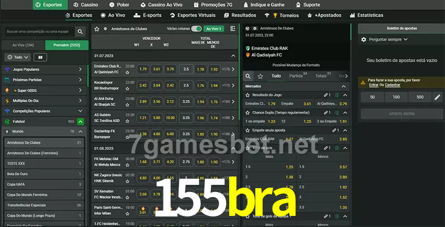
Task: Favorite the FK Metalac GM match star
Action: 127,165
